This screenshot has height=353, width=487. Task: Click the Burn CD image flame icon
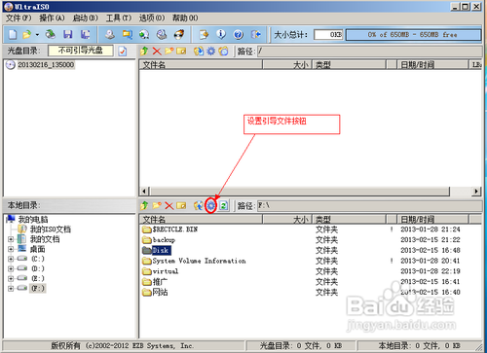point(179,34)
